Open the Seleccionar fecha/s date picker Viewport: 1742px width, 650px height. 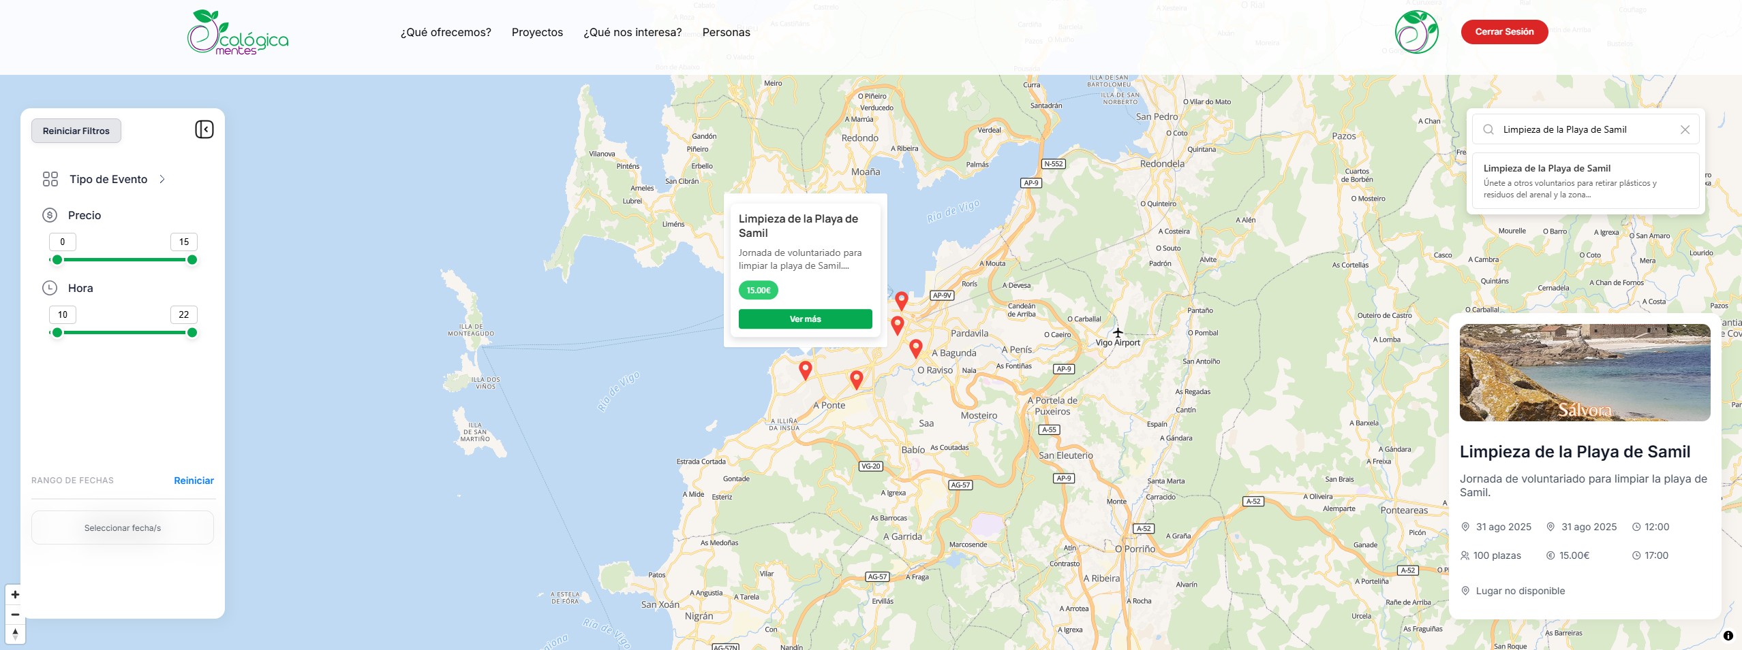pyautogui.click(x=123, y=528)
